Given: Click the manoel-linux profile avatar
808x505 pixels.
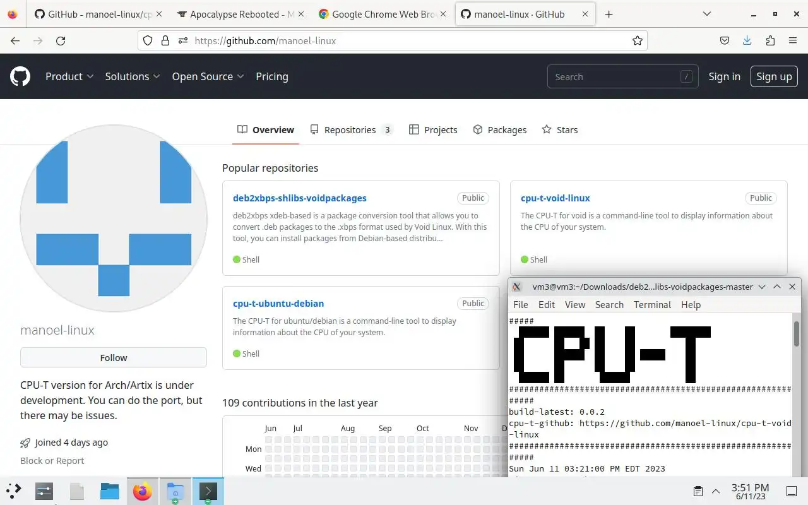Looking at the screenshot, I should pos(114,218).
